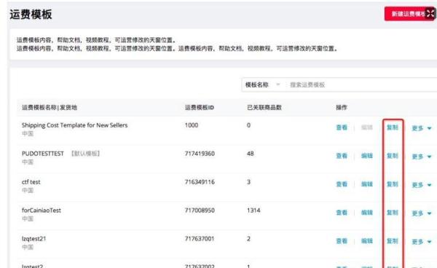Click the PUDOTESTTEST template name

click(43, 154)
